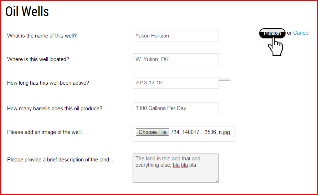This screenshot has height=195, width=318.
Task: Click the Publish button
Action: pyautogui.click(x=272, y=33)
